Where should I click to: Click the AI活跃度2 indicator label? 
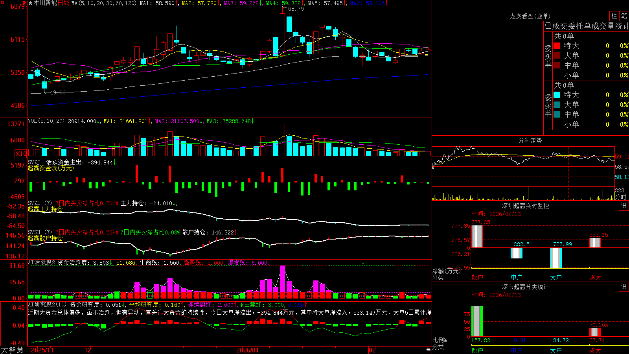[x=42, y=262]
